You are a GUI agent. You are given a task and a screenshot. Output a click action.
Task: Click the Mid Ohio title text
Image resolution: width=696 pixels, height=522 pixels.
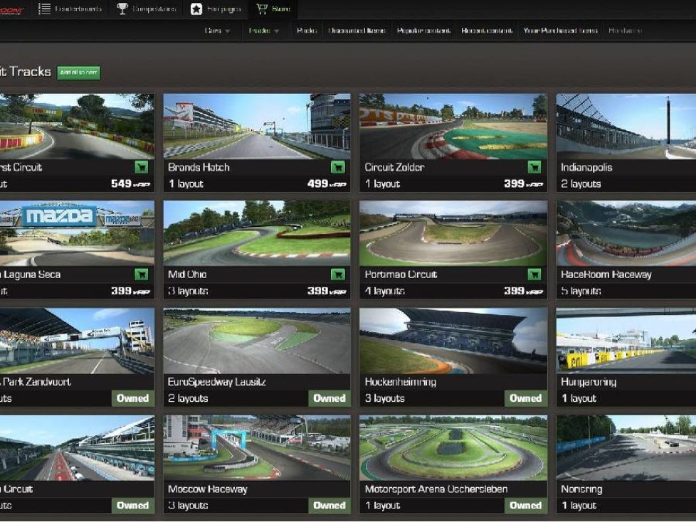tap(187, 275)
